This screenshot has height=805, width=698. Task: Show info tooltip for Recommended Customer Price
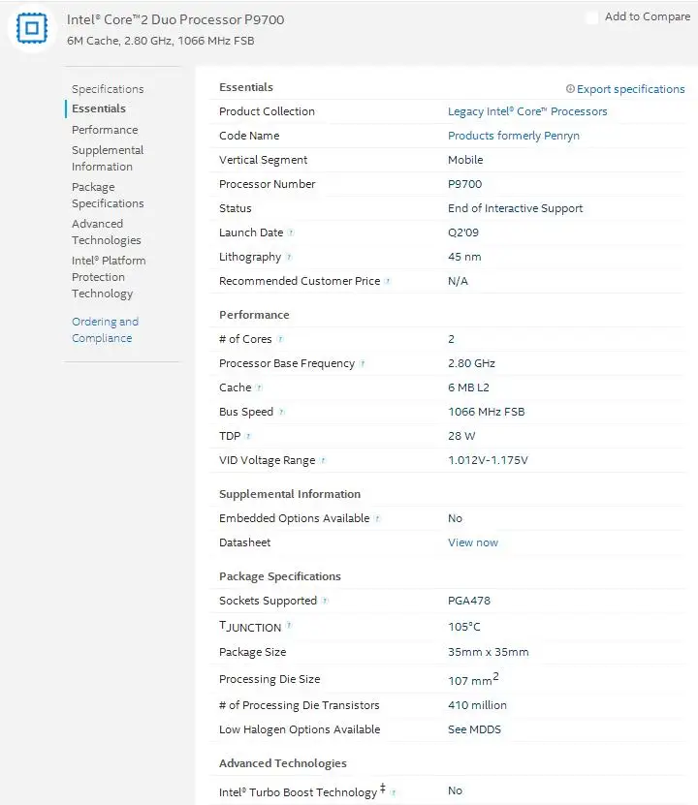tap(388, 281)
